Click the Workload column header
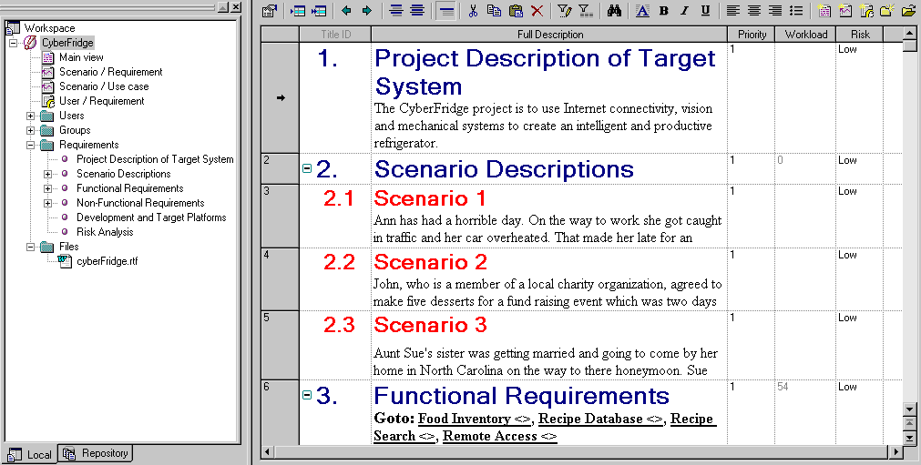The height and width of the screenshot is (465, 921). point(806,35)
